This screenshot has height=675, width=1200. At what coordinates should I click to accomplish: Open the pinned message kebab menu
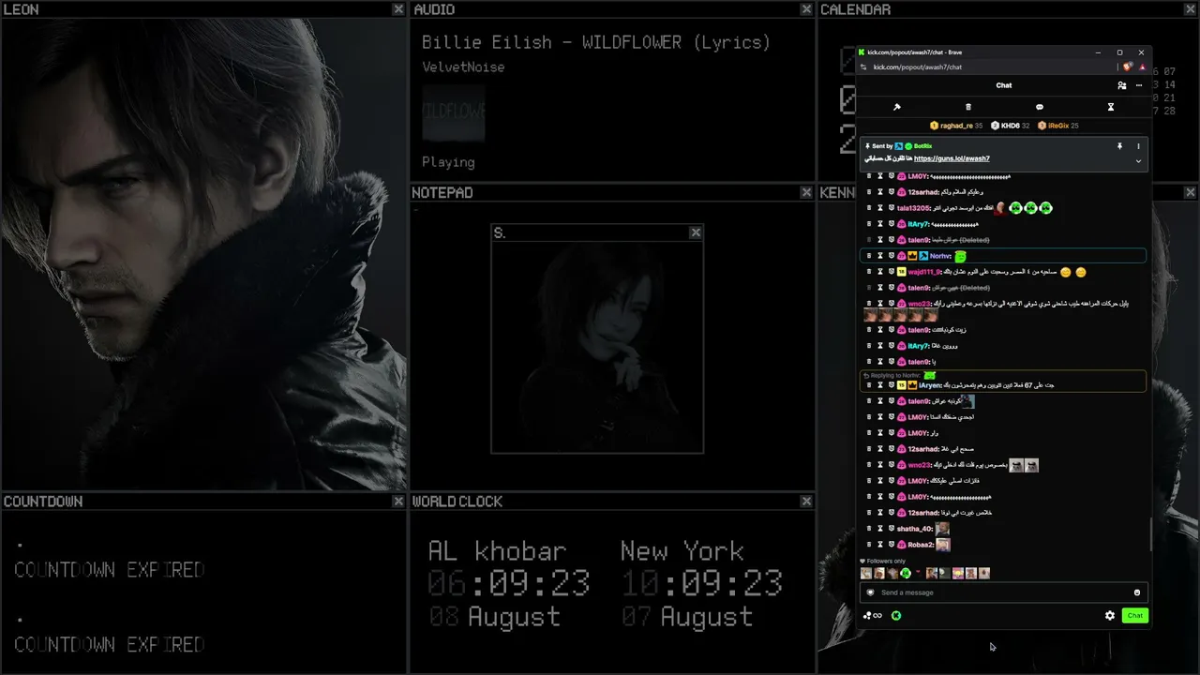(1139, 146)
